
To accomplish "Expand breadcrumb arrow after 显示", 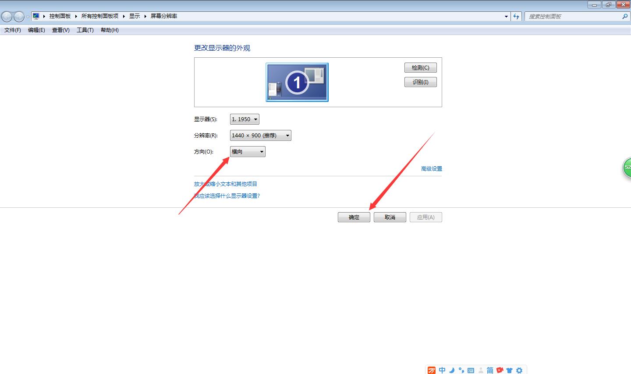I will coord(145,16).
